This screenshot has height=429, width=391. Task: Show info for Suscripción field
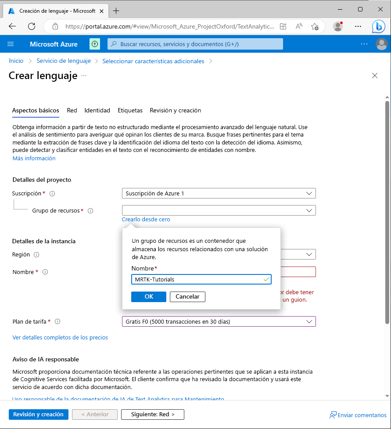click(x=52, y=194)
